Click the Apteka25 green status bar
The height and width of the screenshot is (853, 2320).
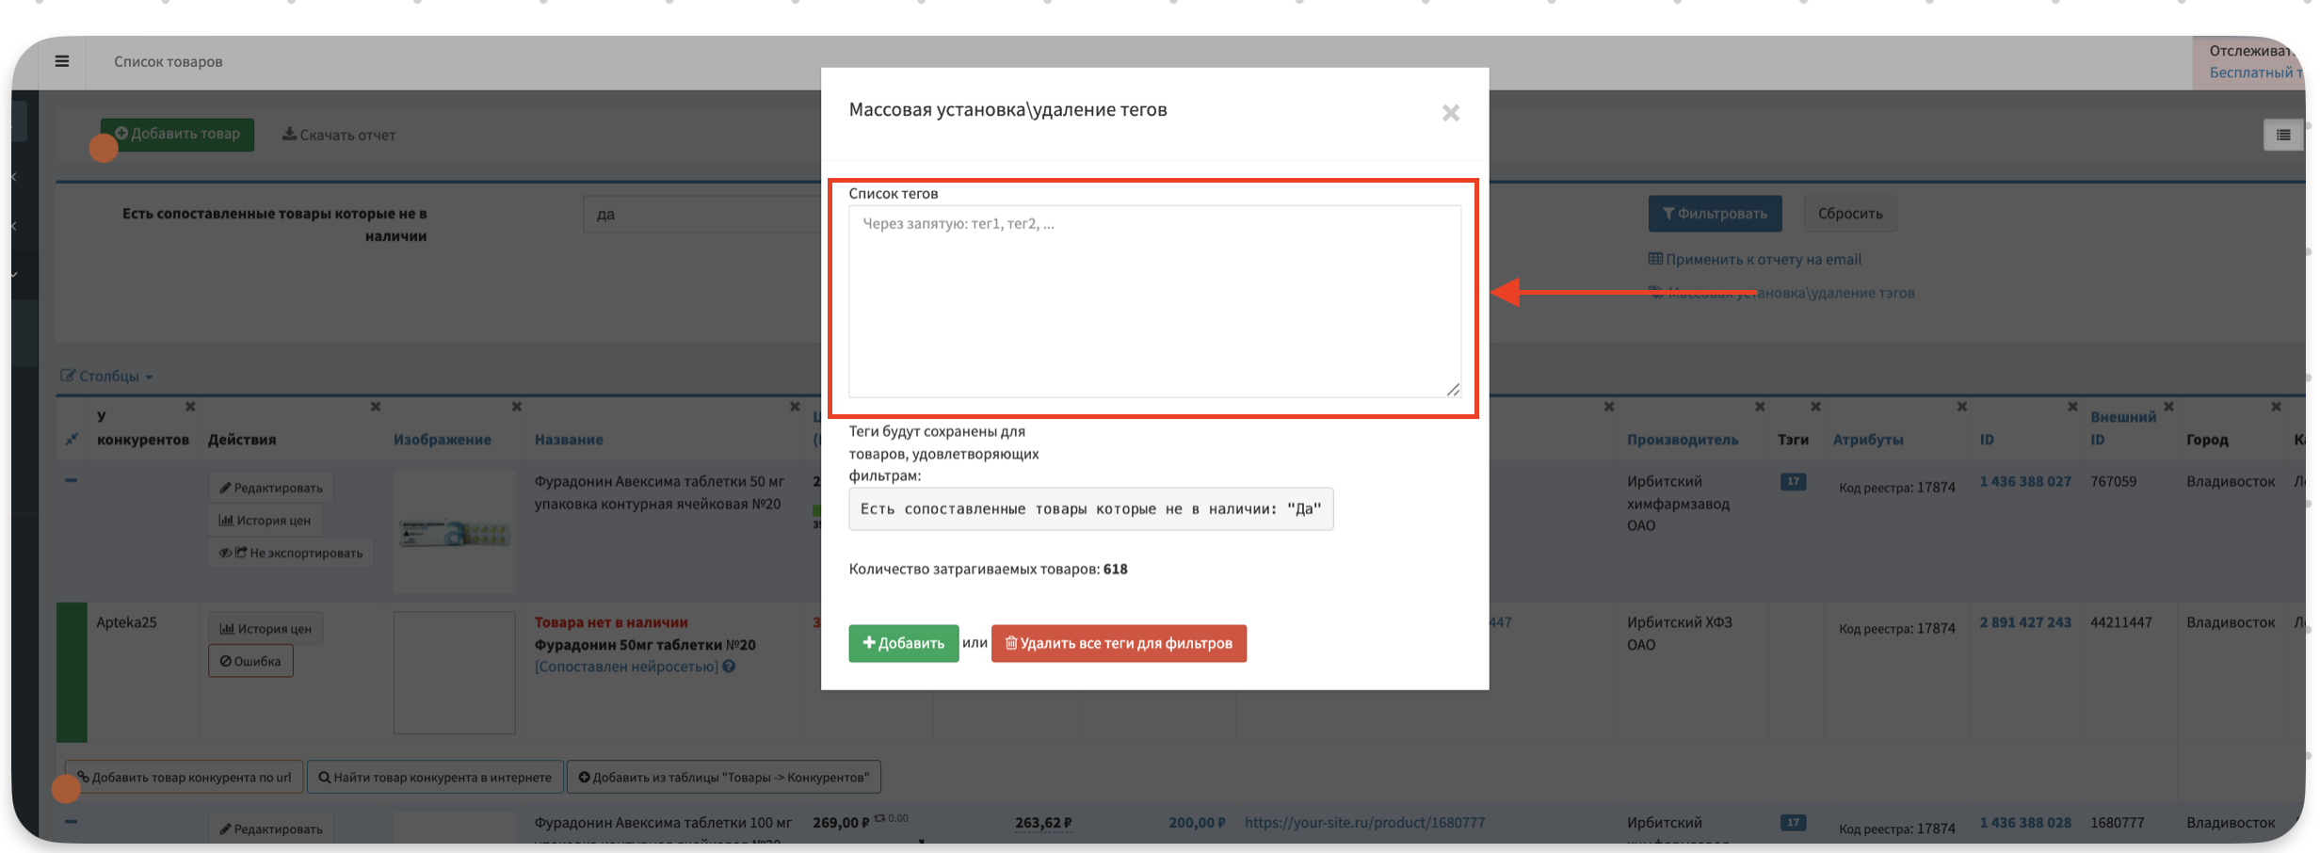[x=72, y=672]
